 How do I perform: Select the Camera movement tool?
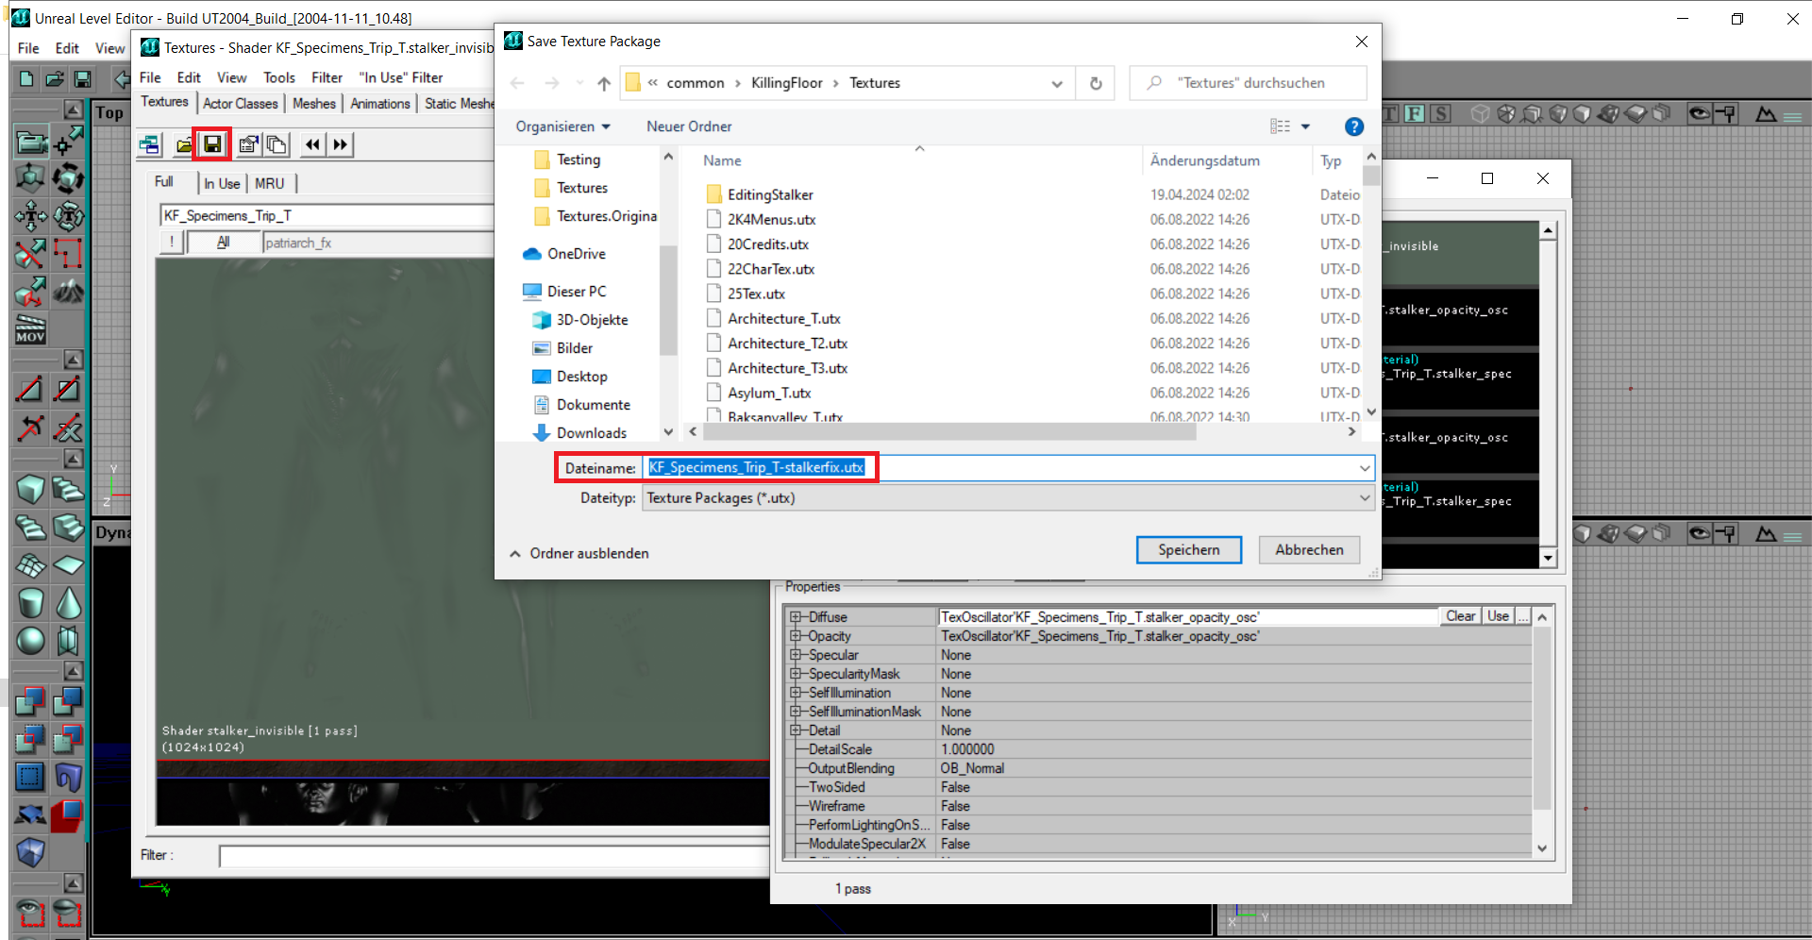(30, 141)
